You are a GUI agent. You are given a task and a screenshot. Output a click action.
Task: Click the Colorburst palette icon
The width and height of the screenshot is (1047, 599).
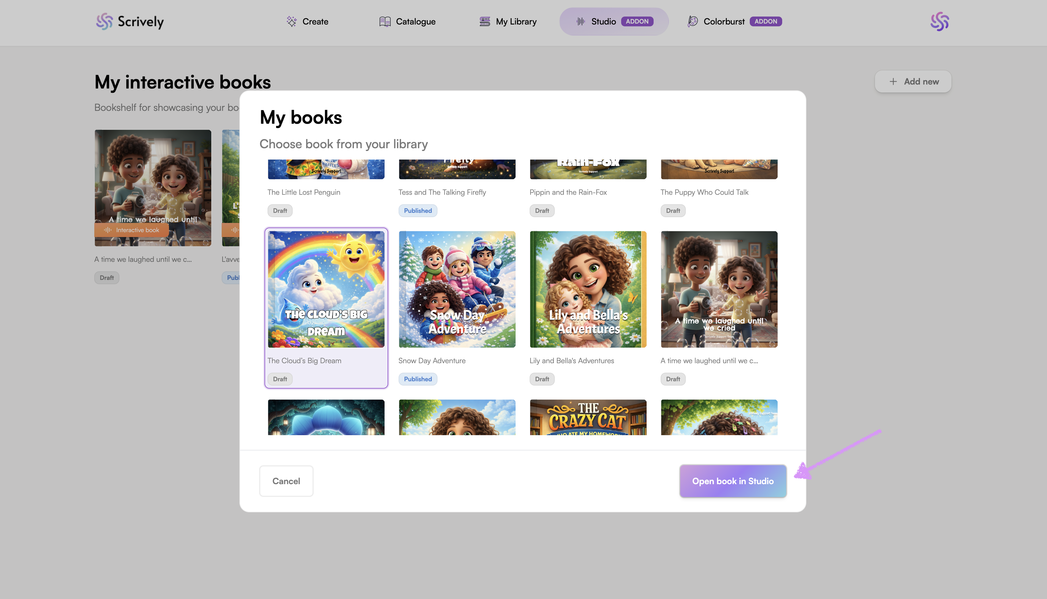[x=693, y=21]
